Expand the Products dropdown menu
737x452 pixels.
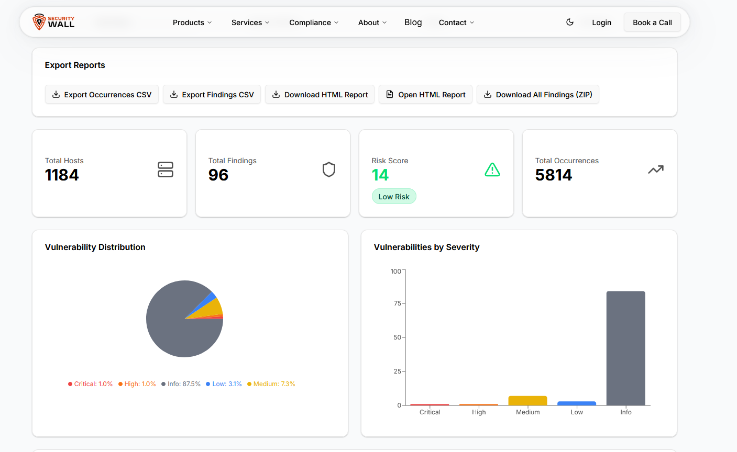point(192,22)
